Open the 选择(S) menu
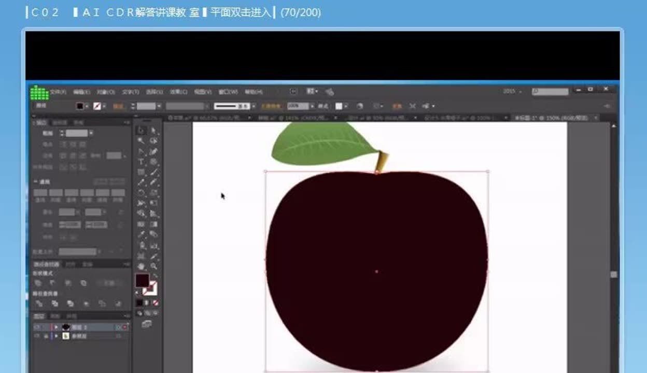The width and height of the screenshot is (647, 373). [154, 92]
